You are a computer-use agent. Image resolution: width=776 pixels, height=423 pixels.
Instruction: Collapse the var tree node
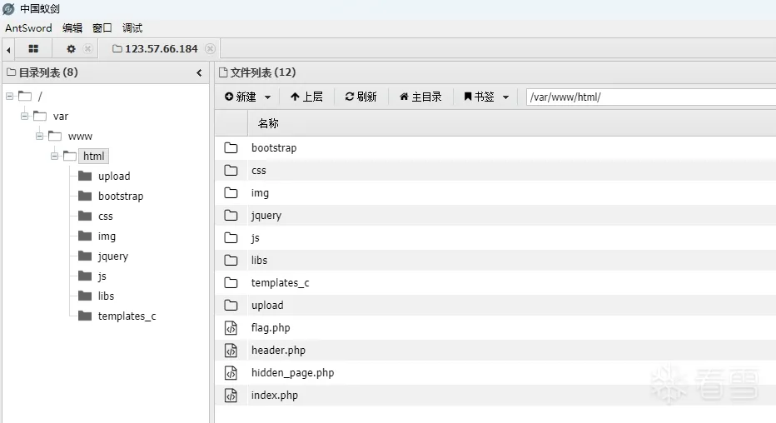tap(24, 117)
